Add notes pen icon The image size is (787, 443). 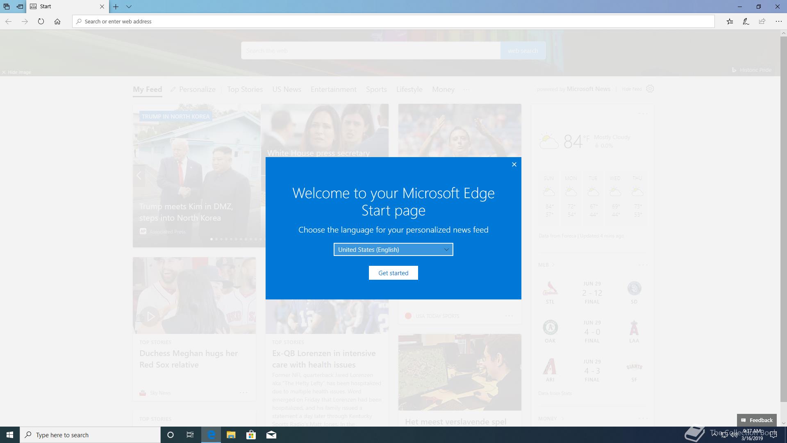[x=746, y=21]
